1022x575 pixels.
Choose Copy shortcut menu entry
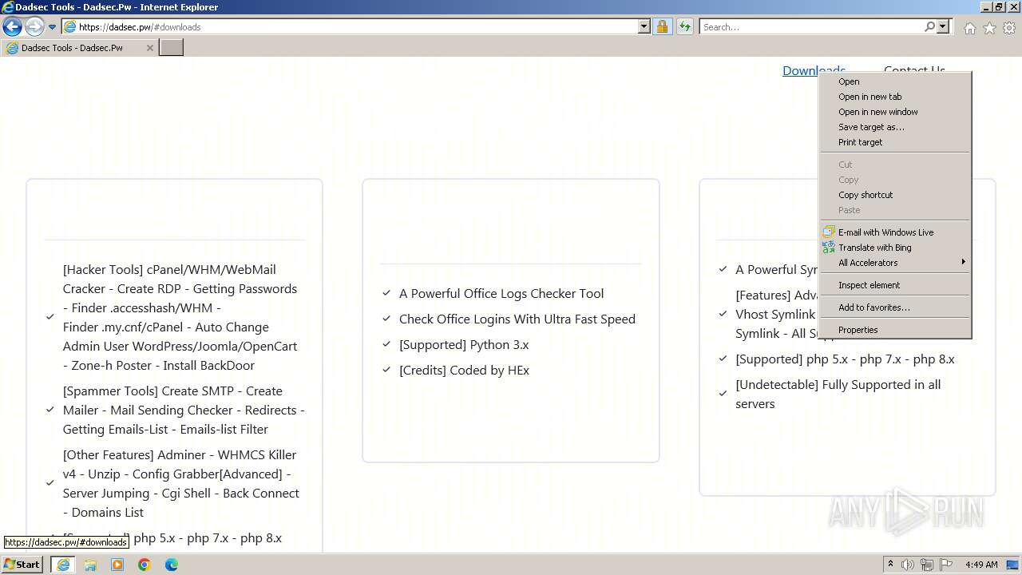[866, 195]
